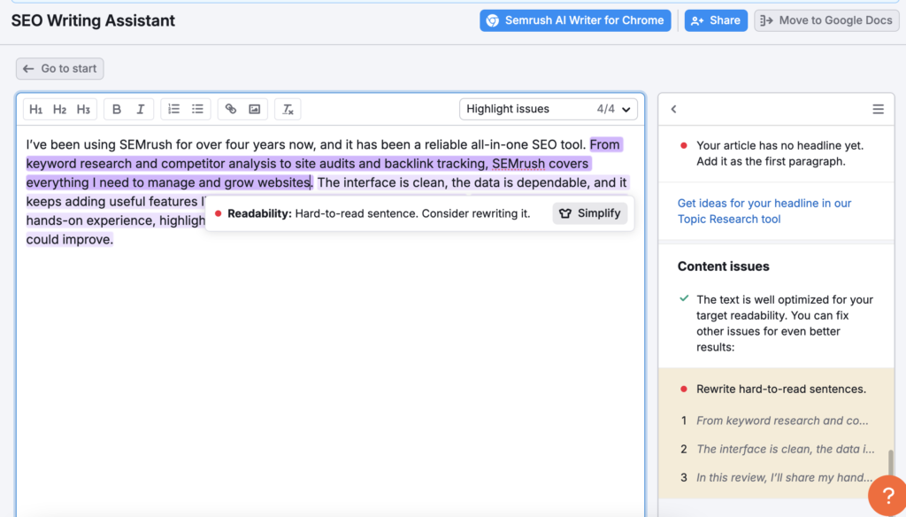Click Move to Google Docs
This screenshot has height=517, width=906.
click(x=826, y=20)
